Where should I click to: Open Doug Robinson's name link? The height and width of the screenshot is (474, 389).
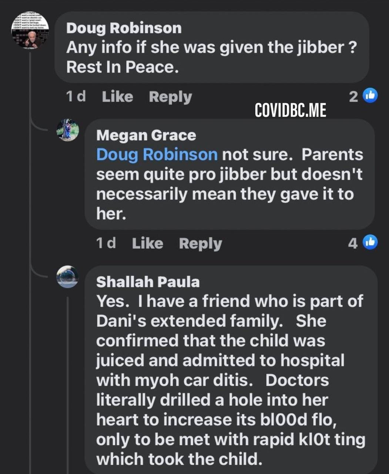[124, 28]
